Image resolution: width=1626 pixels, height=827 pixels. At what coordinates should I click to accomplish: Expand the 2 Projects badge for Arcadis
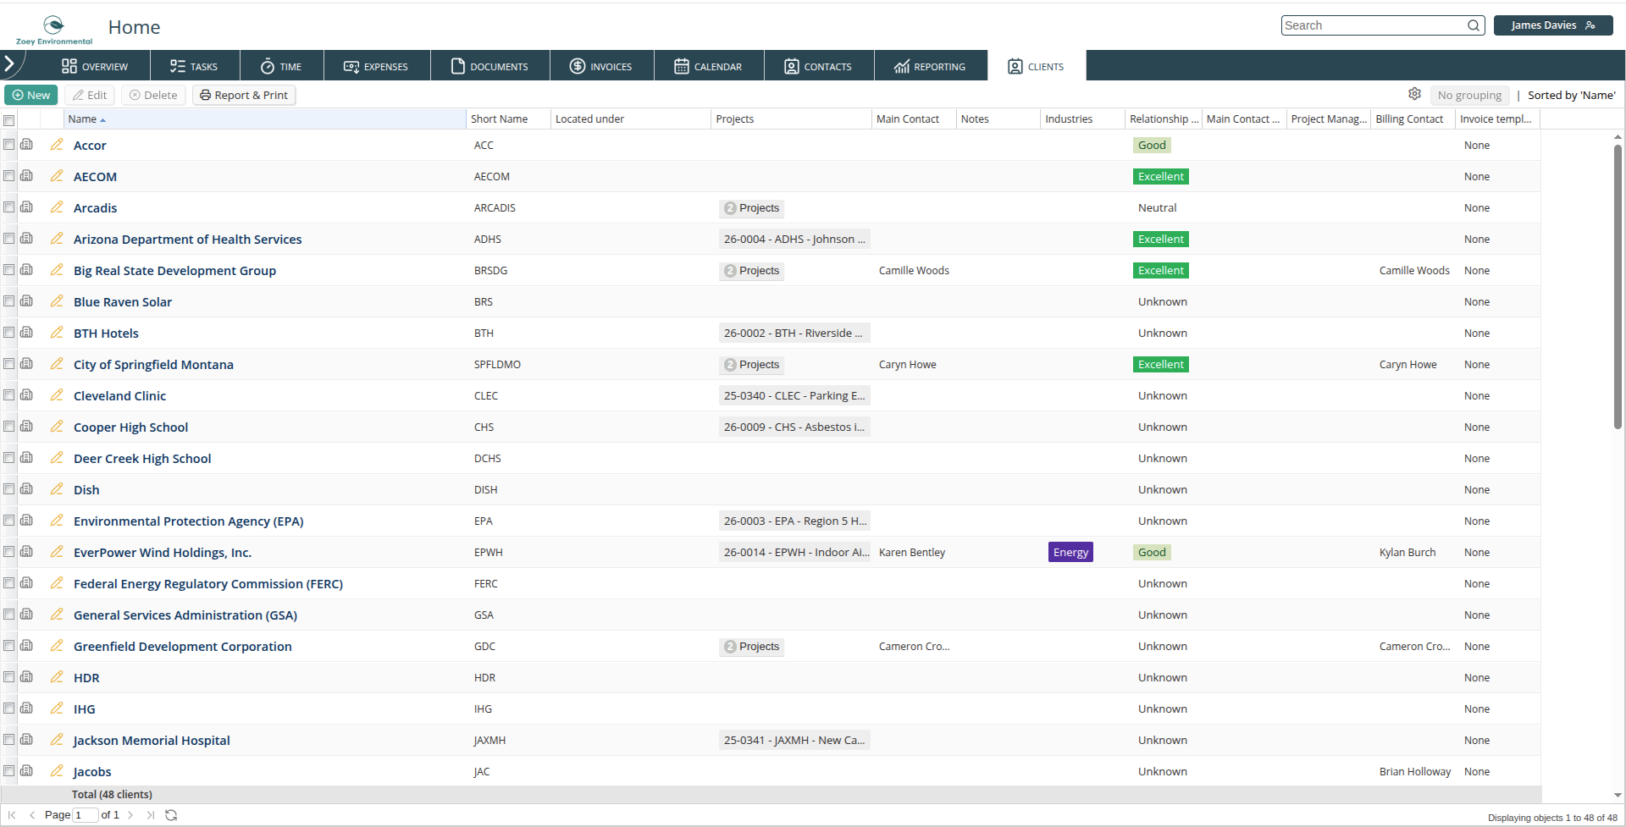[752, 208]
